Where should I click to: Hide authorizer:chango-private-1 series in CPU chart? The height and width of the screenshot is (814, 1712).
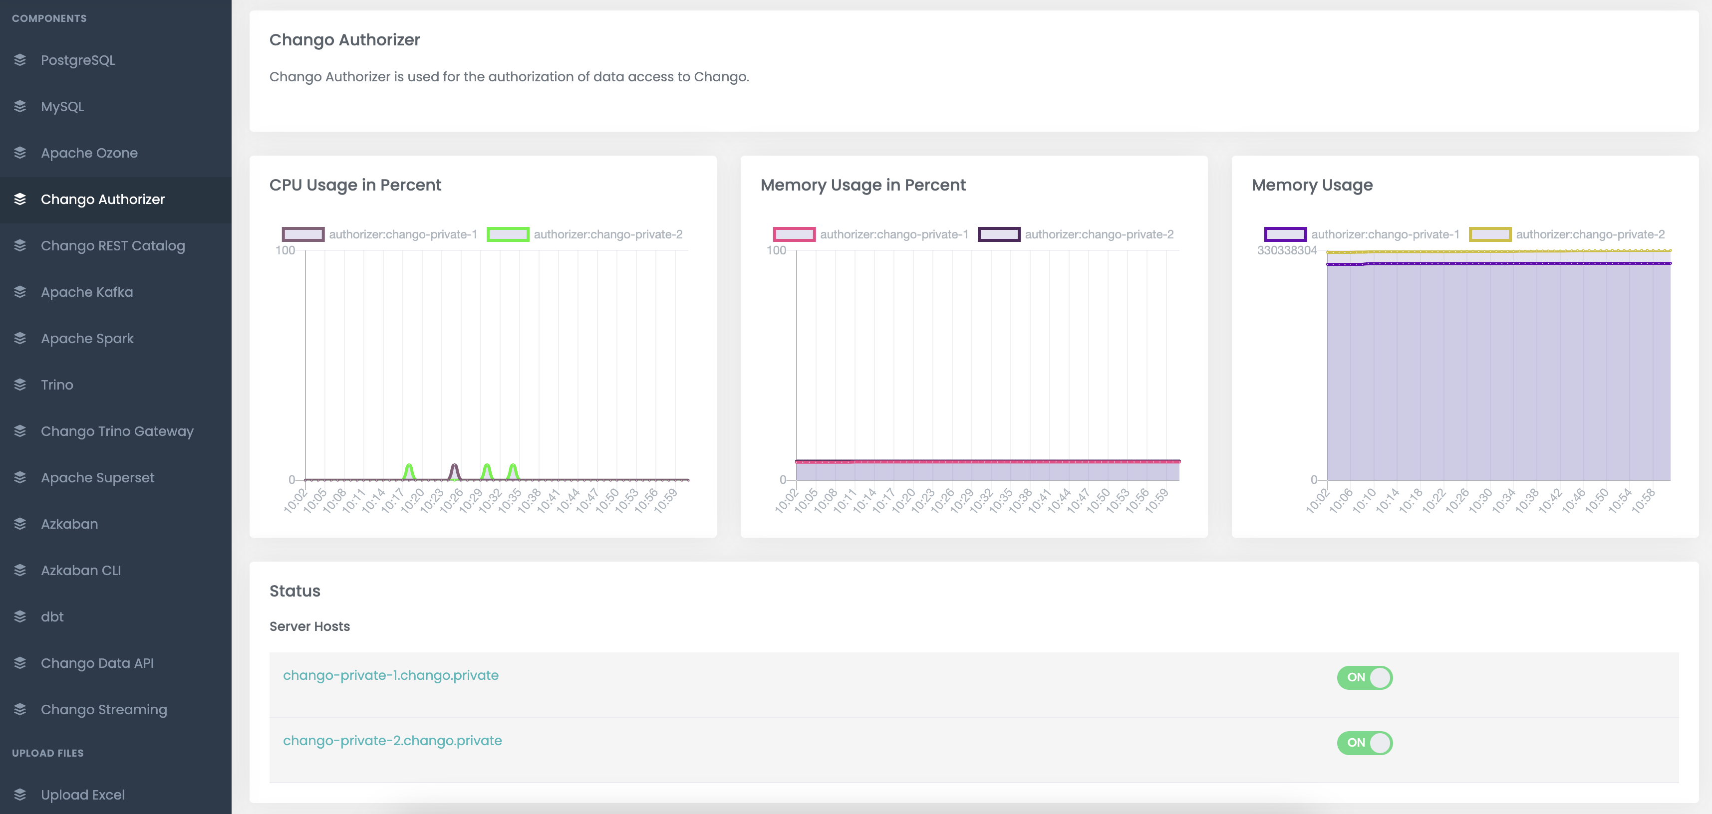click(379, 234)
